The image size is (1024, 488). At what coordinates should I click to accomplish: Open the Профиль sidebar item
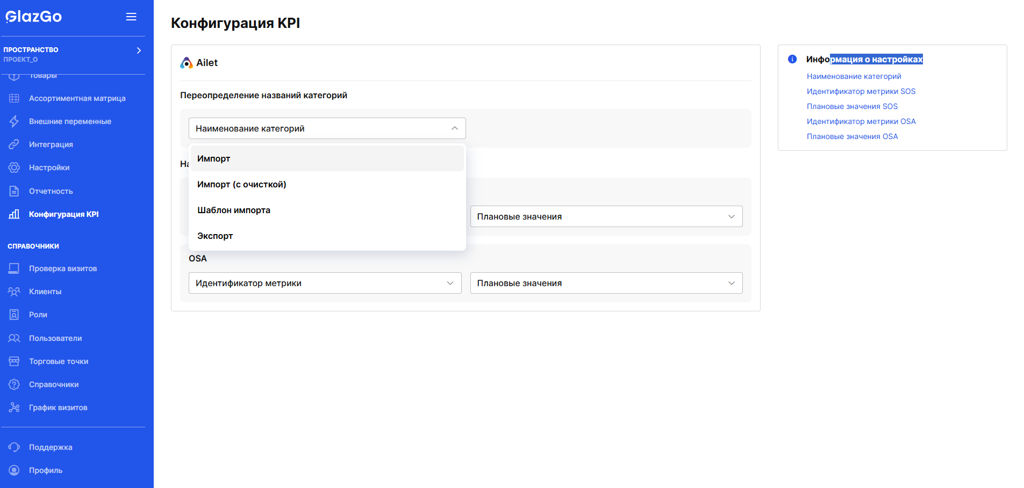pos(46,470)
